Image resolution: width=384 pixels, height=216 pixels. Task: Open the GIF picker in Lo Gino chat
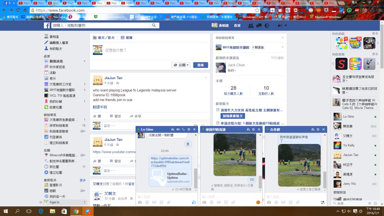pos(154,202)
